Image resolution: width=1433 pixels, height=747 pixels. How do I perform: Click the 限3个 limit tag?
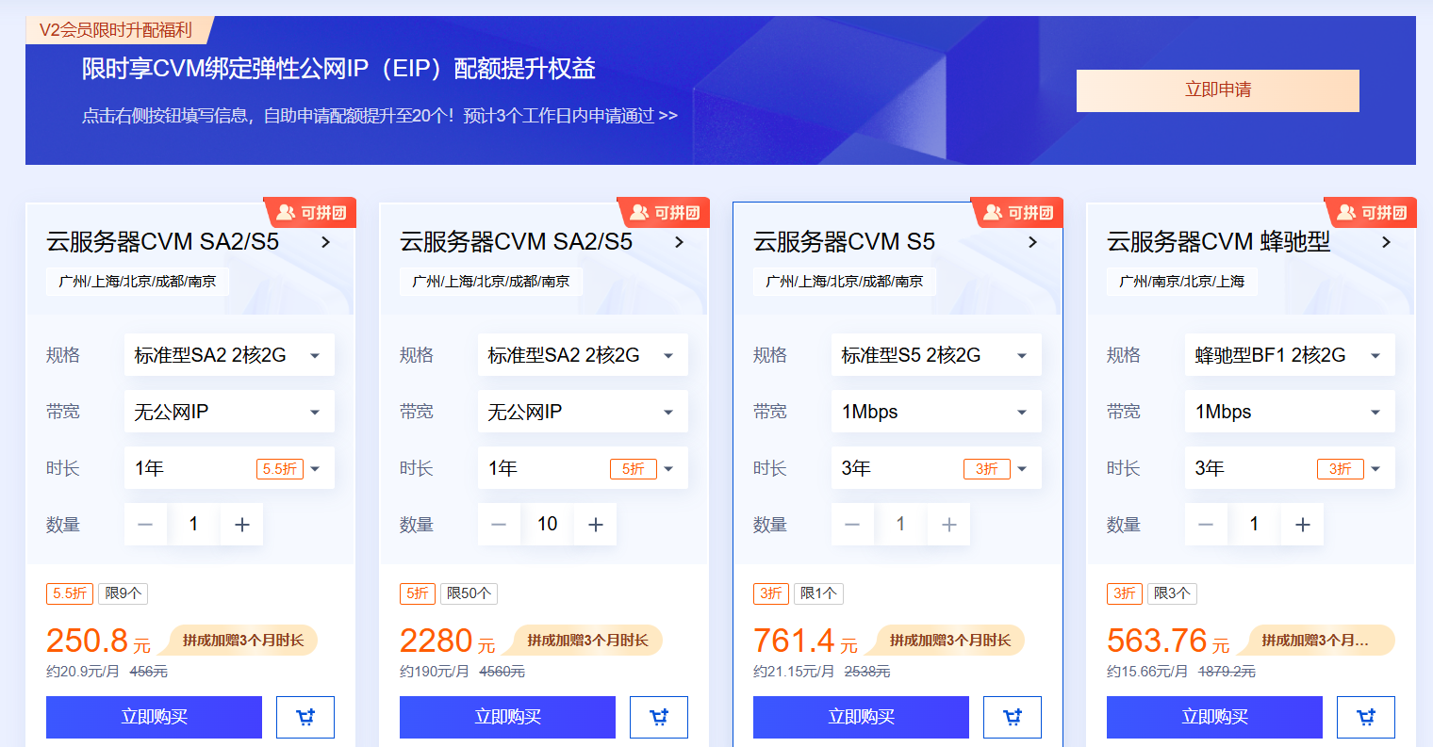[1172, 593]
